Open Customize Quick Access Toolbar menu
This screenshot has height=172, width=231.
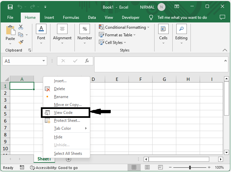click(x=45, y=7)
